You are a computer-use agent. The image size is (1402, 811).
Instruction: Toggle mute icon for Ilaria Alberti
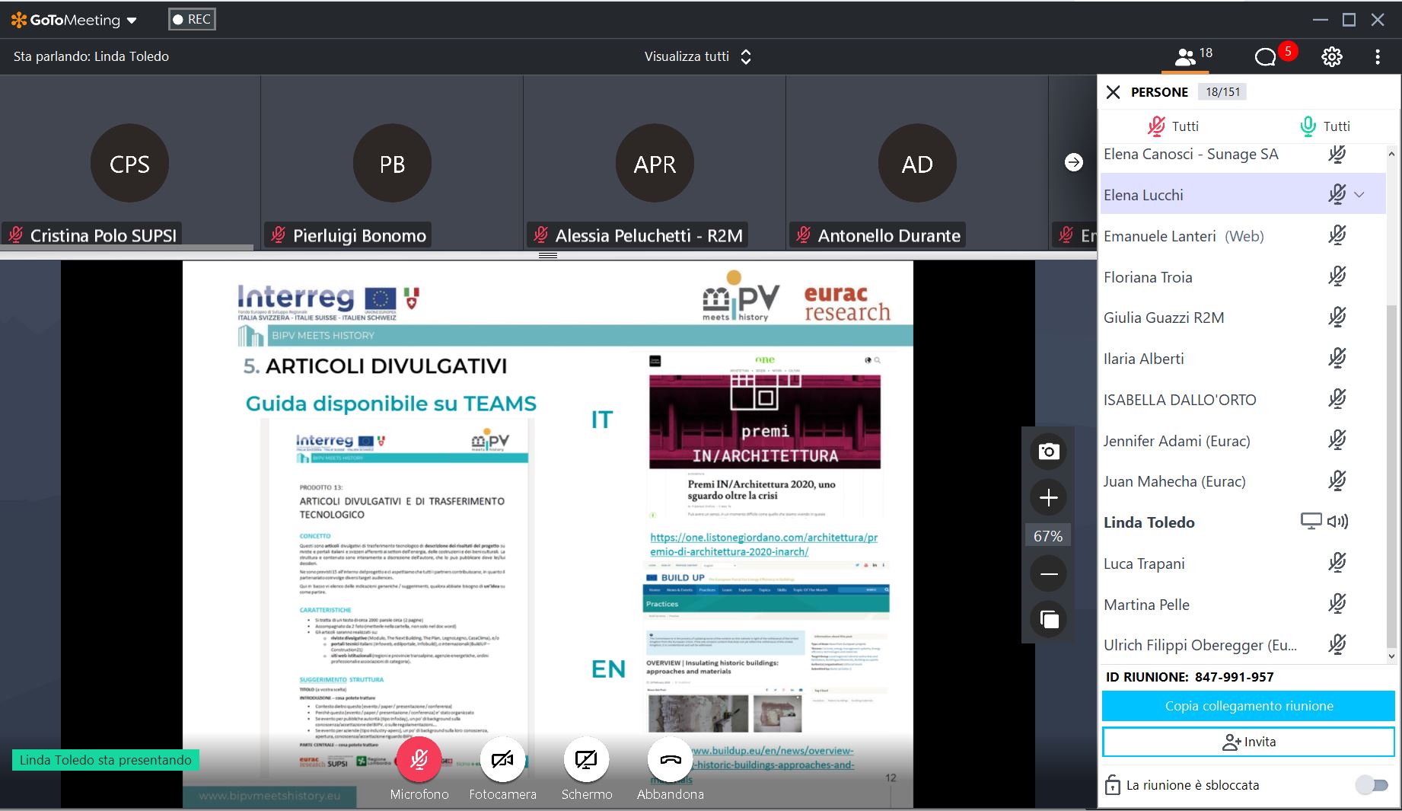coord(1337,358)
